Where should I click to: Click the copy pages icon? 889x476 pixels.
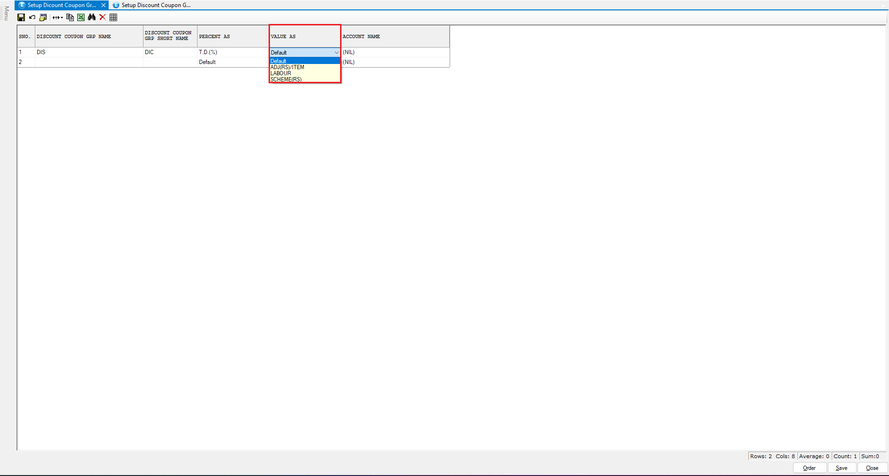point(70,17)
